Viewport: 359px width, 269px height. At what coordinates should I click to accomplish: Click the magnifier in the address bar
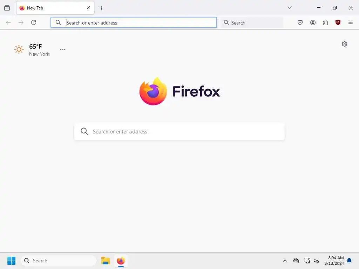point(58,22)
